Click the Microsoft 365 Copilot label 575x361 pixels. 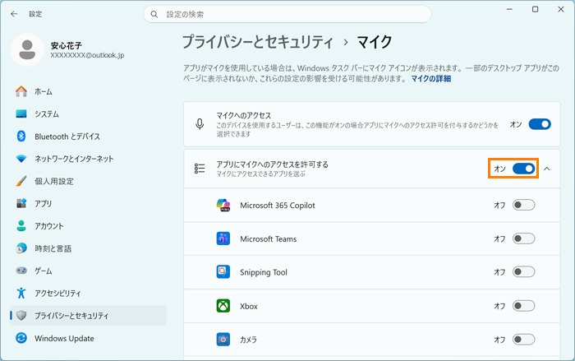[278, 206]
